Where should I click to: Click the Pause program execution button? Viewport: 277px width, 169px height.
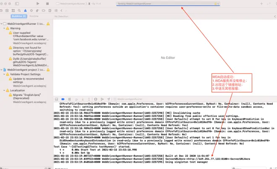pos(69,99)
